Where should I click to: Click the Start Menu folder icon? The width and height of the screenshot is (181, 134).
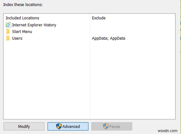(x=8, y=31)
